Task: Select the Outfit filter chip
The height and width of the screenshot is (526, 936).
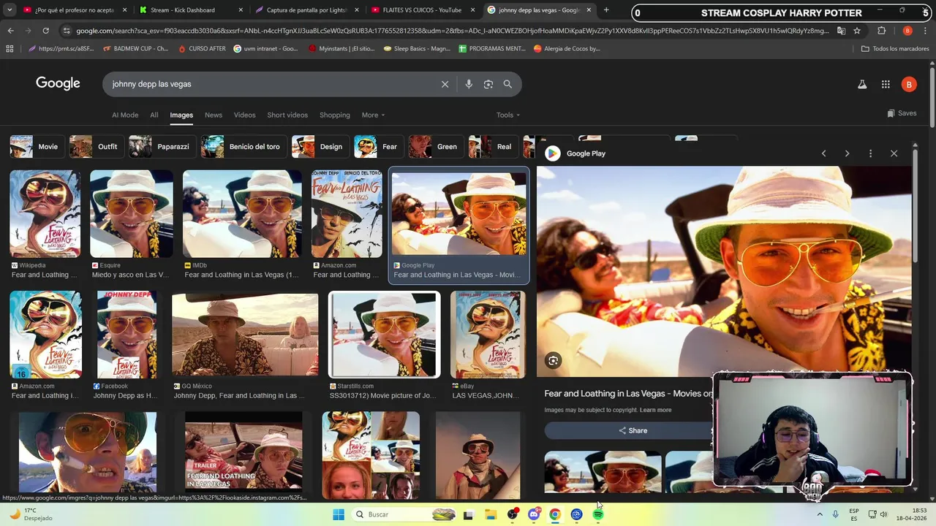Action: (96, 147)
